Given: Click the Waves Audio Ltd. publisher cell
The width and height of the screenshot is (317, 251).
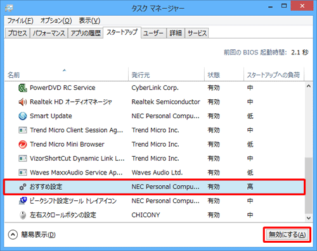Looking at the screenshot, I should pyautogui.click(x=157, y=173).
